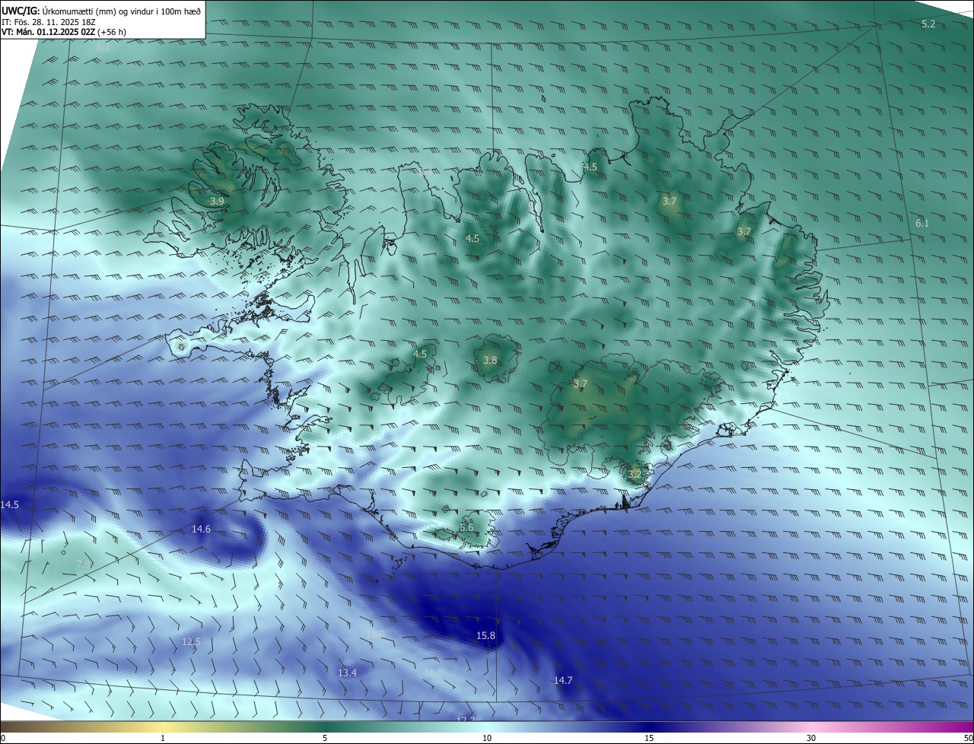
Task: Select the 'IT: Fös. 28. 11. 2025 18Z' line
Action: pos(49,22)
